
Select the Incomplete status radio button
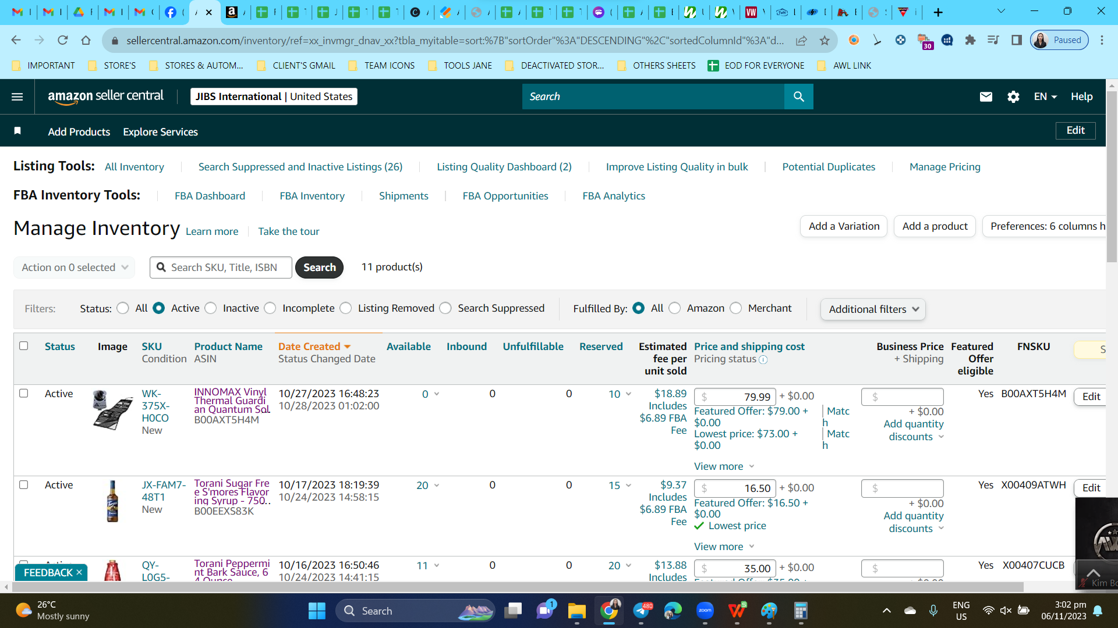[x=270, y=308]
